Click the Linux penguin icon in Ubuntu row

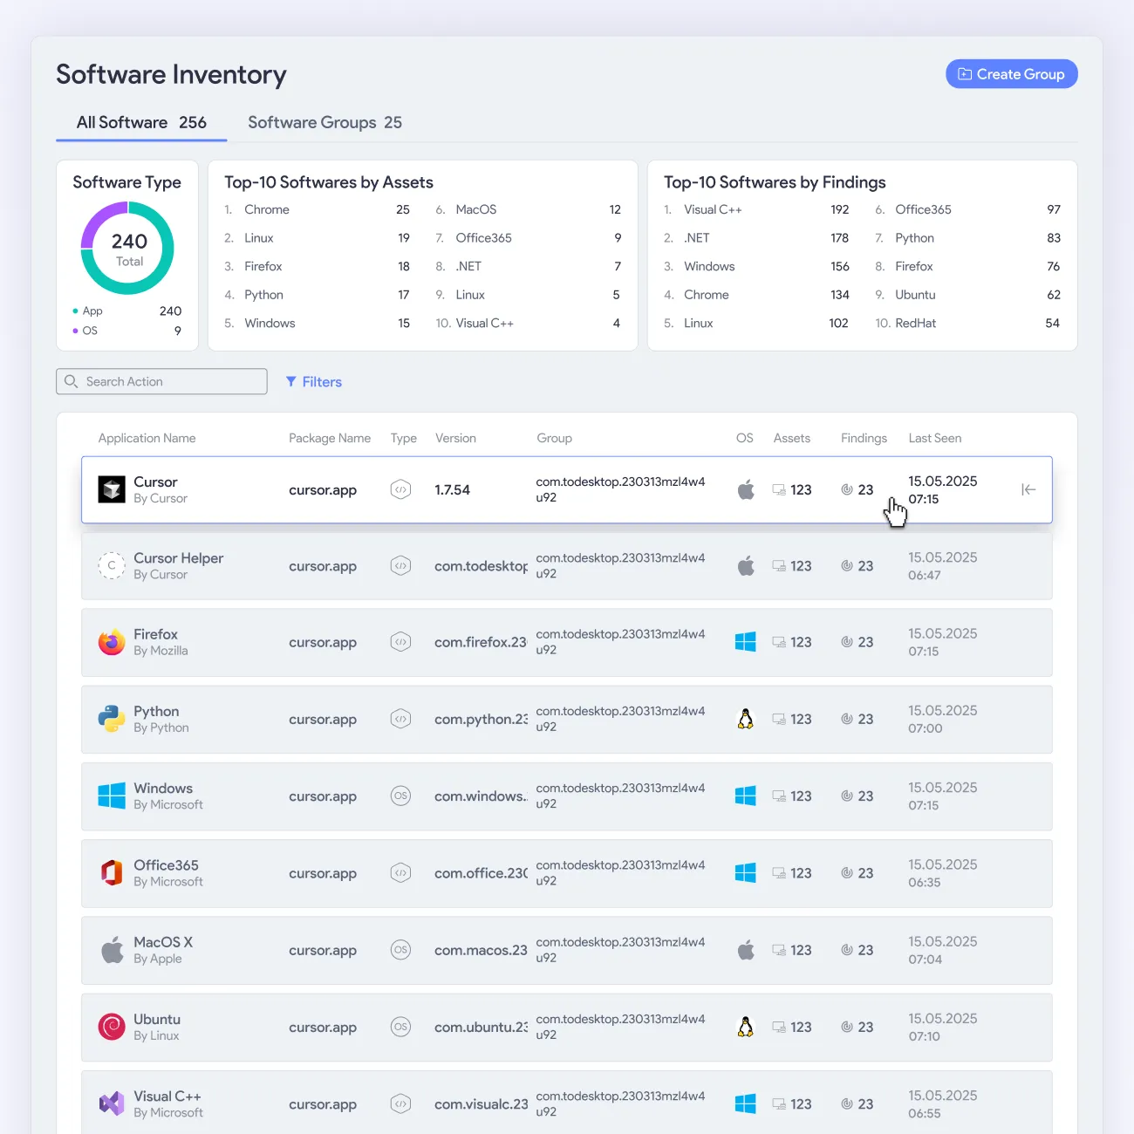746,1027
